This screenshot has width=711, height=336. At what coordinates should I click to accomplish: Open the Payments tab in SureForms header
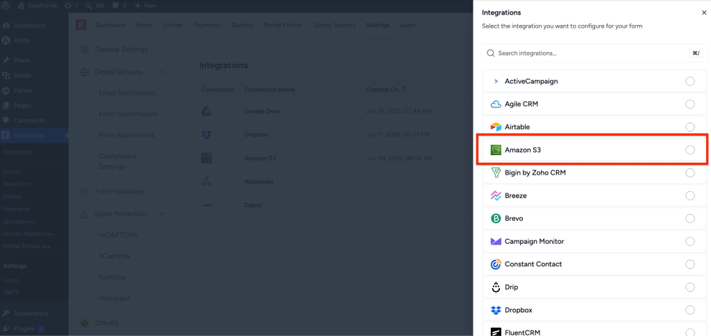click(207, 25)
